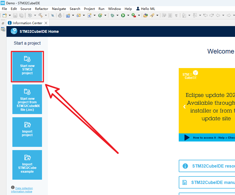Click the skip all breakpoints icon
Viewport: 235px width, 195px height.
52,15
